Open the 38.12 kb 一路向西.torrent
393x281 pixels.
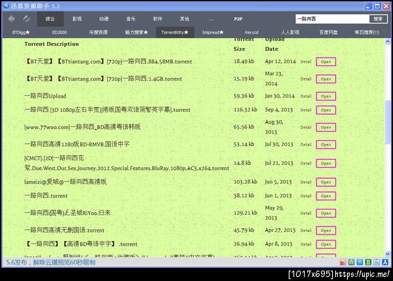326,196
